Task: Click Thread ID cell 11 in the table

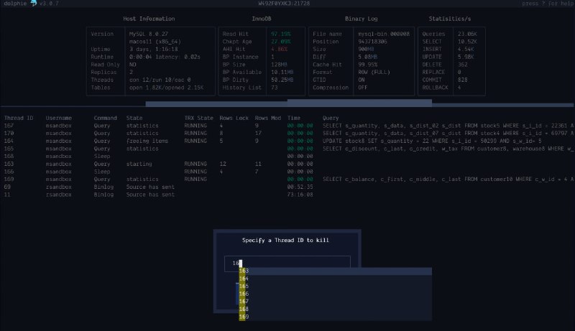Action: pyautogui.click(x=7, y=195)
